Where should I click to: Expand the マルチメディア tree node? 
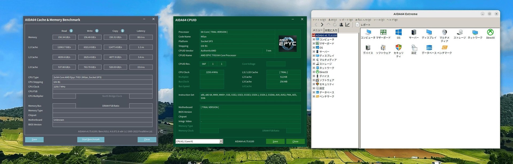(314, 60)
